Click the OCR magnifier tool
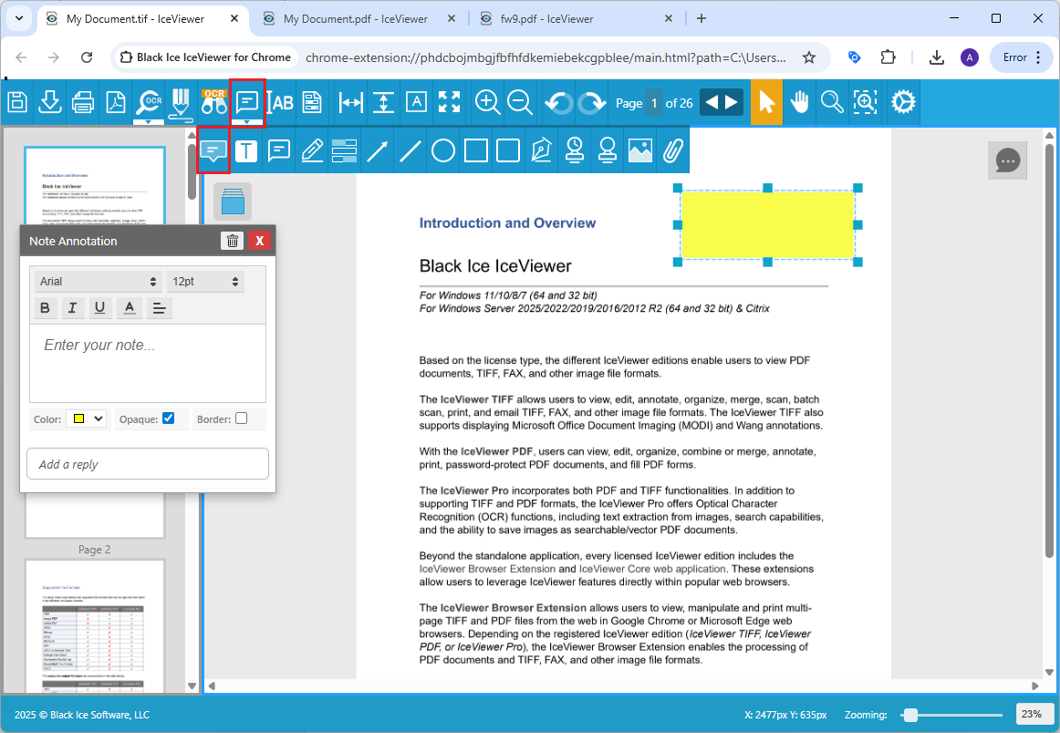1060x733 pixels. 149,103
